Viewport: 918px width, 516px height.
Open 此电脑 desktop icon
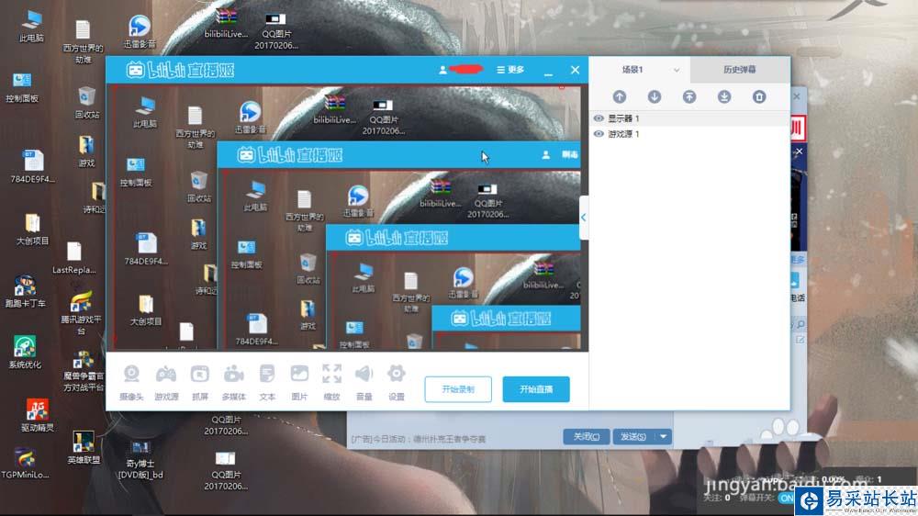31,26
